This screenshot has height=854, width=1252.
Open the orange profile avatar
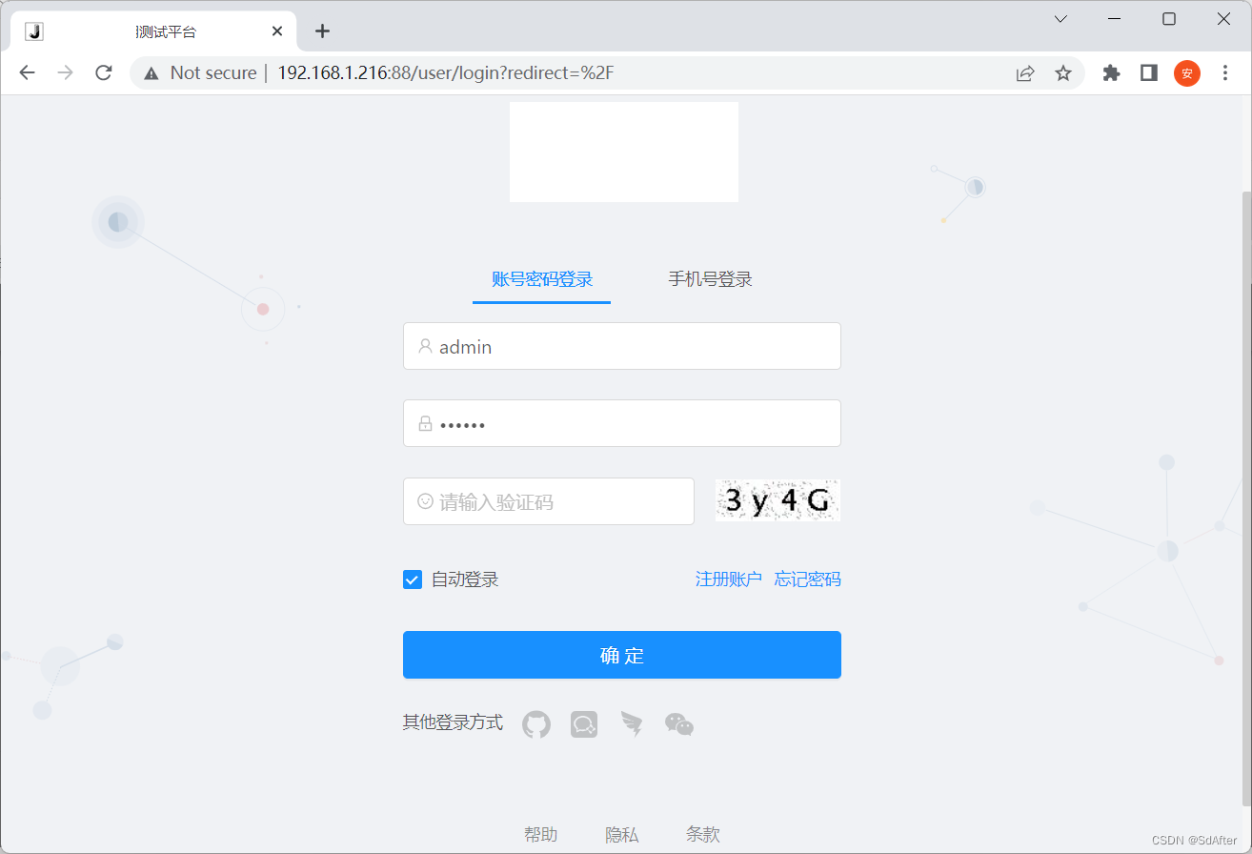click(1187, 72)
